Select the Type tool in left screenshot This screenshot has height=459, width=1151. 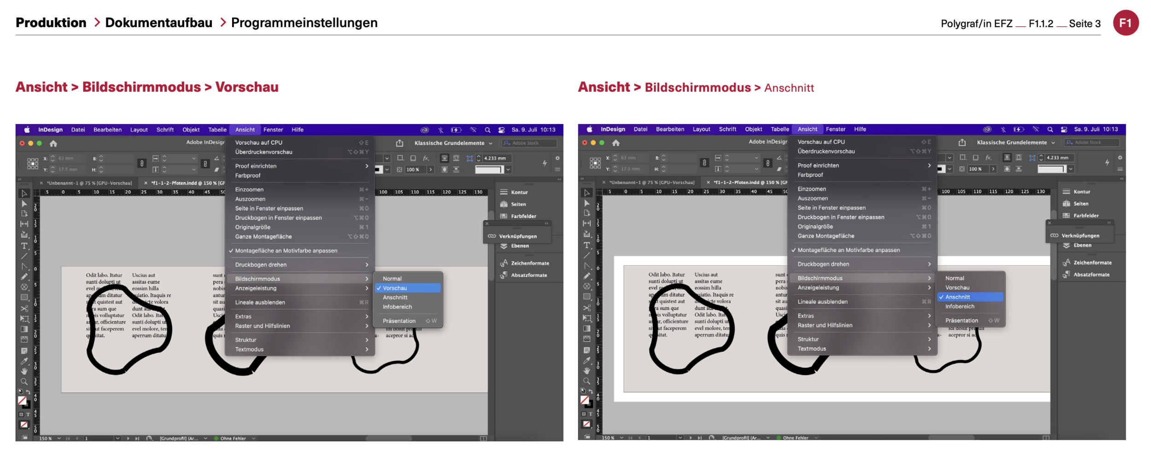coord(24,246)
